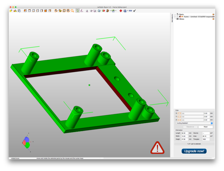224x171 pixels.
Task: Click the blue gear analysis icon
Action: point(125,11)
